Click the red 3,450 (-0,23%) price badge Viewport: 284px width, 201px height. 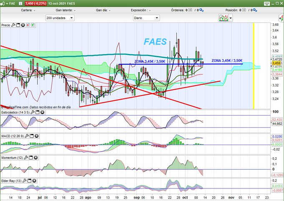[35, 3]
